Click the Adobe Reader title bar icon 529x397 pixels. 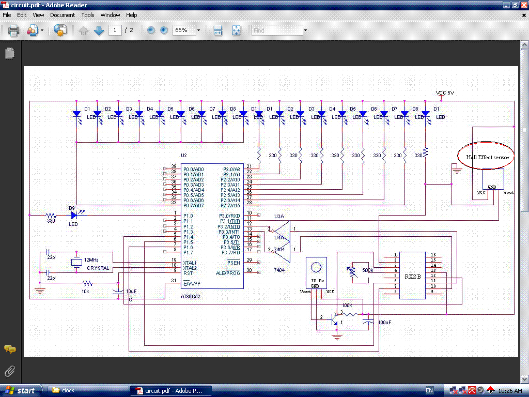coord(5,5)
